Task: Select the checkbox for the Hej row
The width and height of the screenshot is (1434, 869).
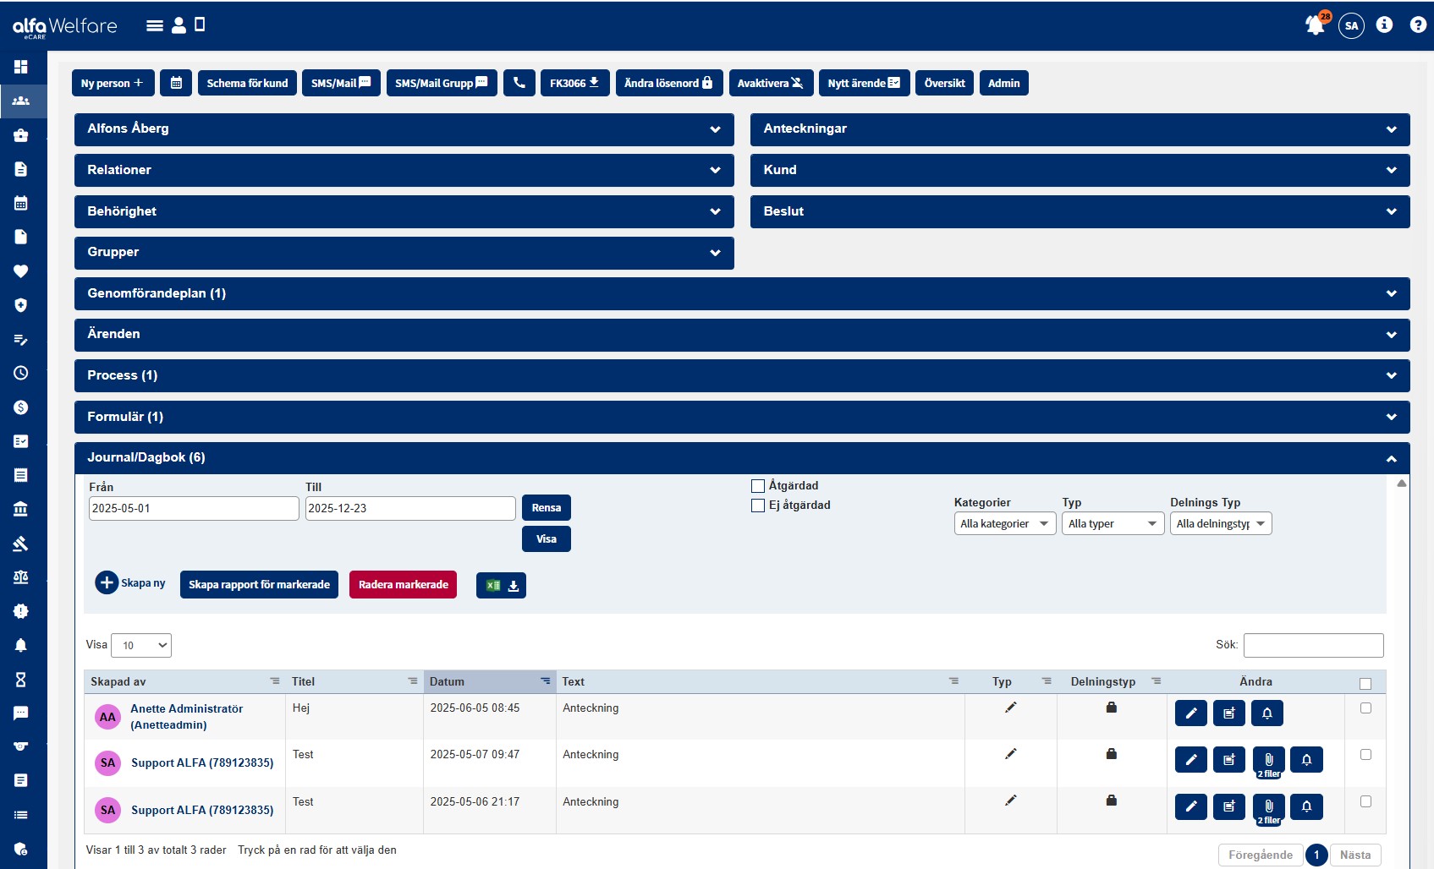Action: 1365,708
